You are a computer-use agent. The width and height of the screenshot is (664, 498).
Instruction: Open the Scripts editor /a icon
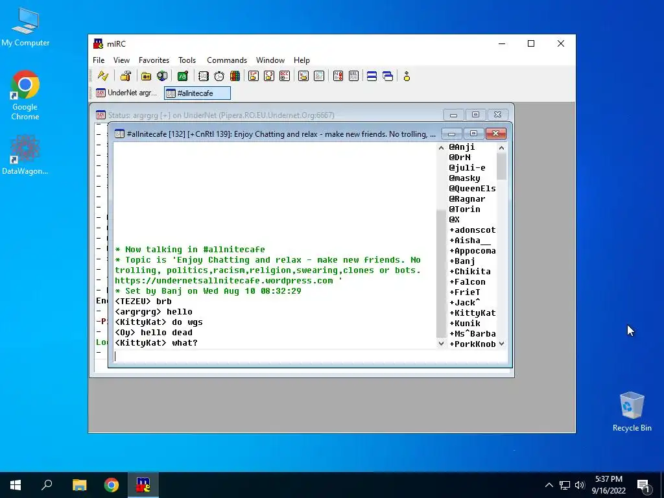[182, 77]
